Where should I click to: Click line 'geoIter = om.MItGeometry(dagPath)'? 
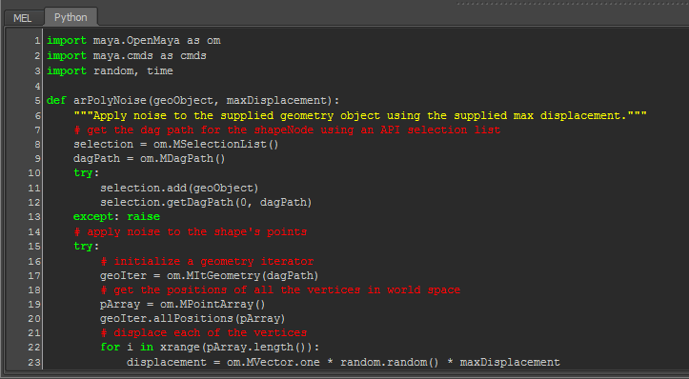[x=209, y=276]
